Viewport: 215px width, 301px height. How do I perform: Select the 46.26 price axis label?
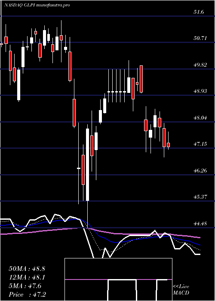tap(200, 170)
